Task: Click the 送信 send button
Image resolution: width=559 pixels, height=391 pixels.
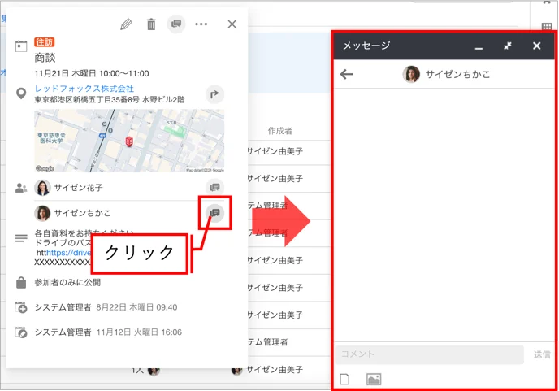Action: point(541,354)
